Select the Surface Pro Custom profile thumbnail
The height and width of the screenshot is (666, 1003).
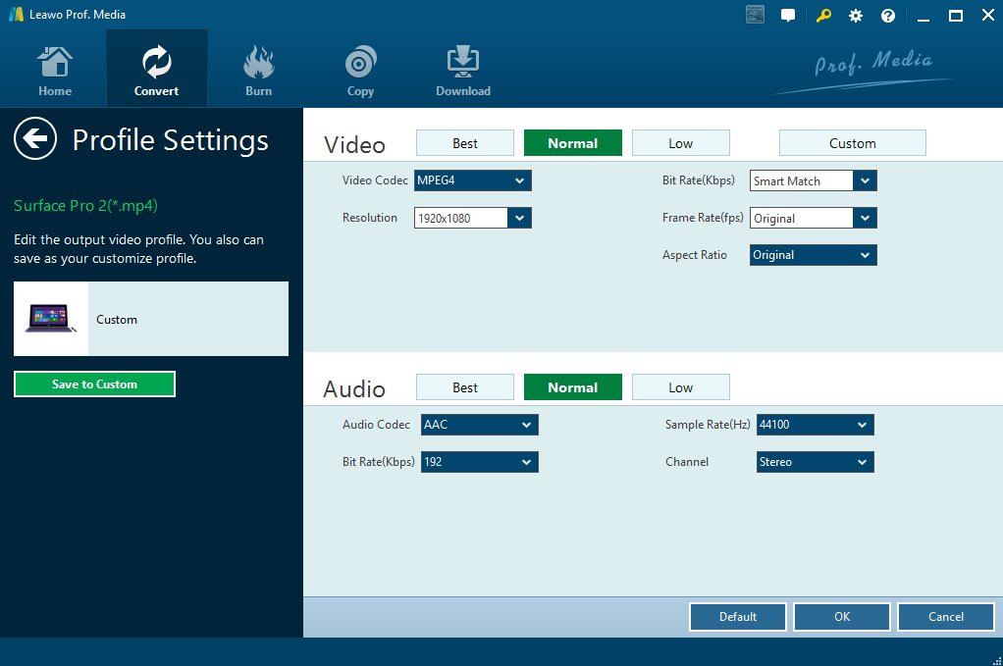(x=51, y=319)
